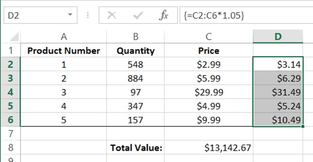Select row 1 header

(11, 50)
